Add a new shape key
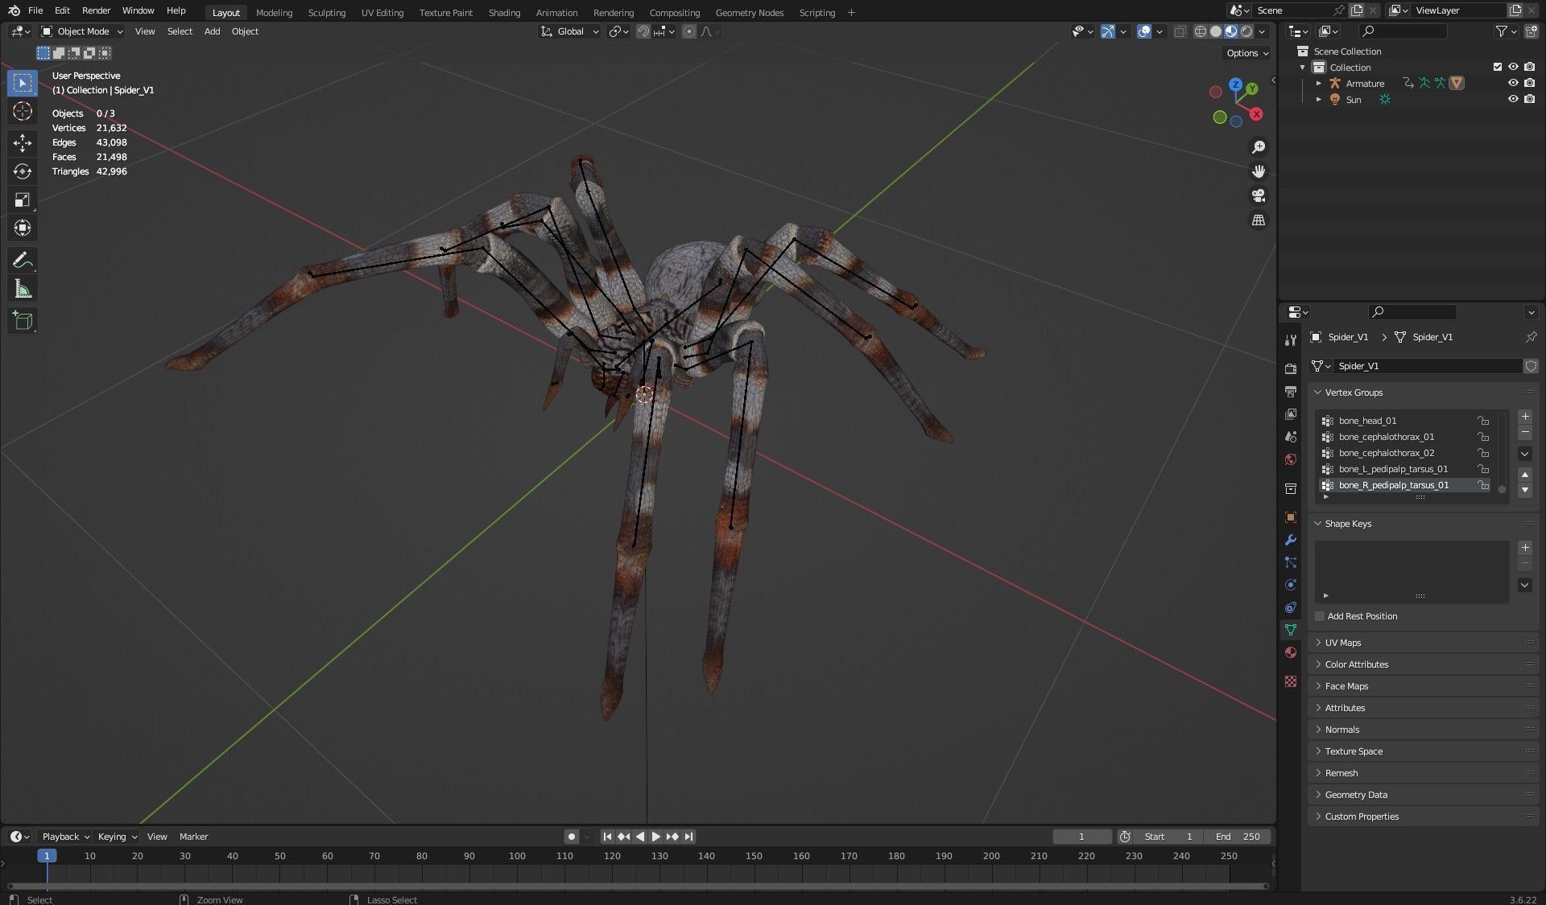 pyautogui.click(x=1525, y=548)
